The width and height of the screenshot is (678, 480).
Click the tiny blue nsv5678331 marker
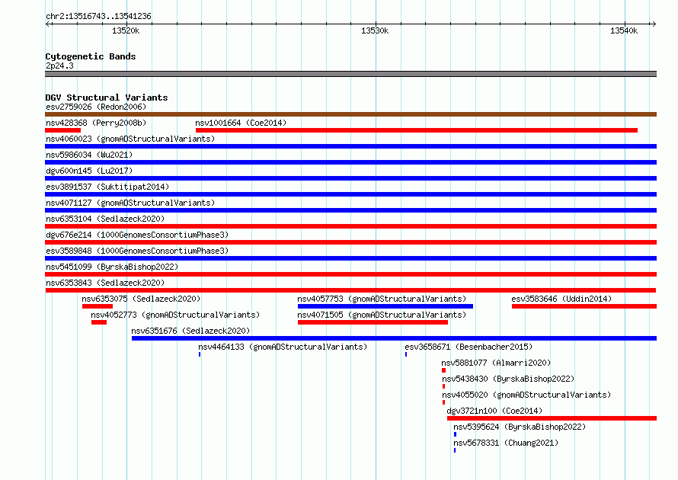455,450
